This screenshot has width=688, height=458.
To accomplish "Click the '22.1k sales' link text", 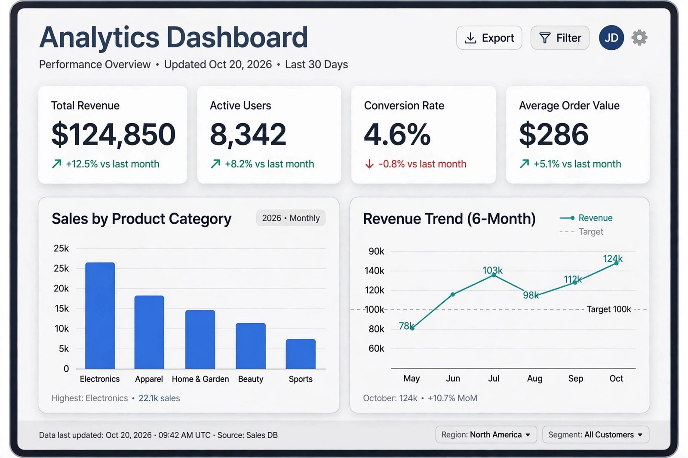I will tap(159, 398).
